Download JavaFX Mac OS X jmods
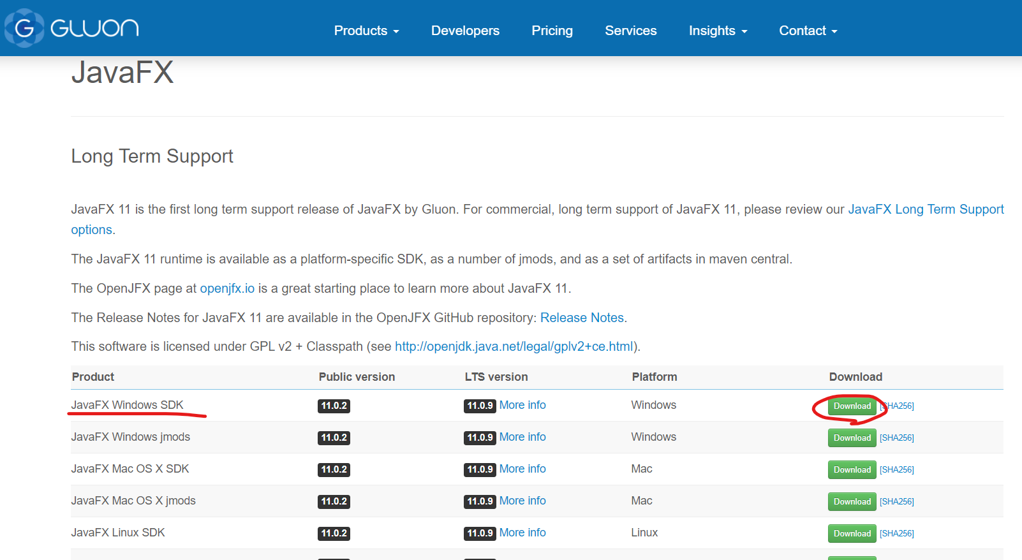 pyautogui.click(x=852, y=501)
